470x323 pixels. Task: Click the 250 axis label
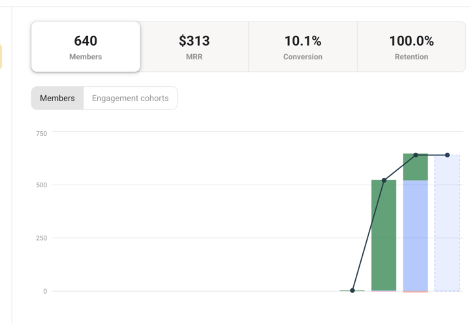point(41,238)
